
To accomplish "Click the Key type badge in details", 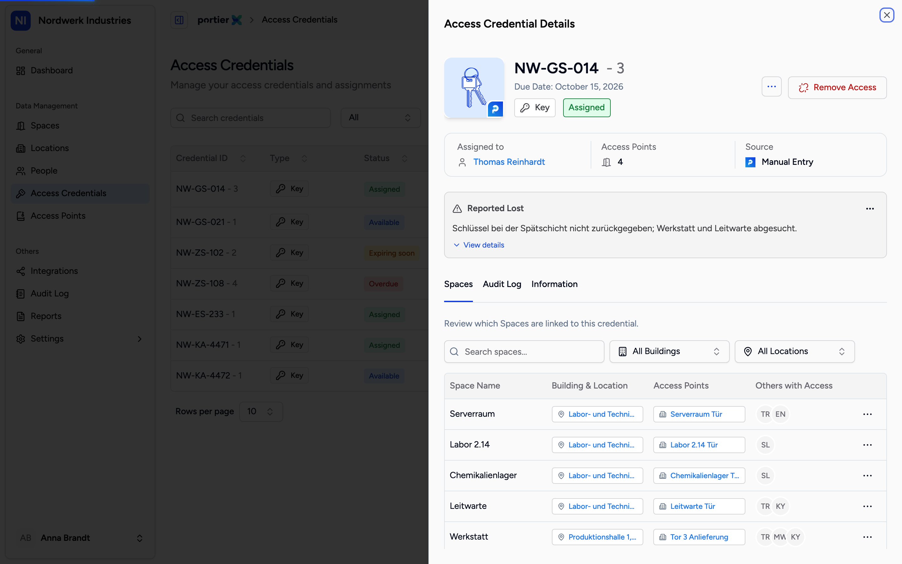I will coord(535,108).
